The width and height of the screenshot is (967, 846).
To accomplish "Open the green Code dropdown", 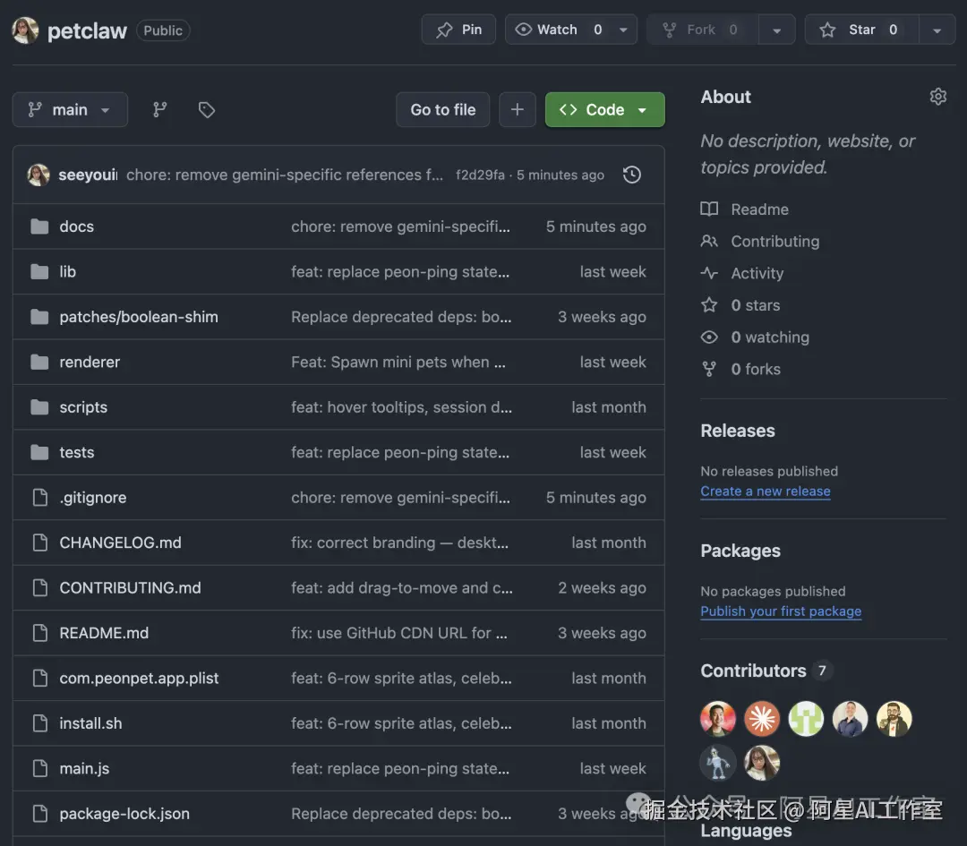I will (605, 110).
